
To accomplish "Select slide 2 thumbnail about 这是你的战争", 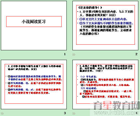I will click(x=105, y=26).
